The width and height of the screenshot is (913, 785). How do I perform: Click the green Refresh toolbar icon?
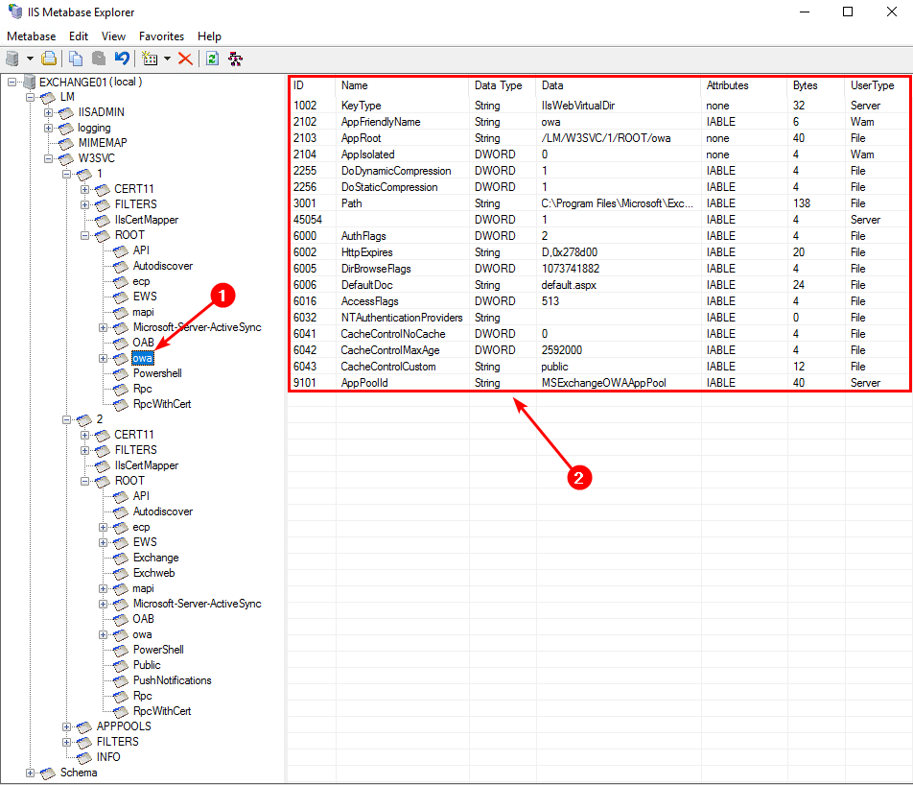(x=212, y=59)
